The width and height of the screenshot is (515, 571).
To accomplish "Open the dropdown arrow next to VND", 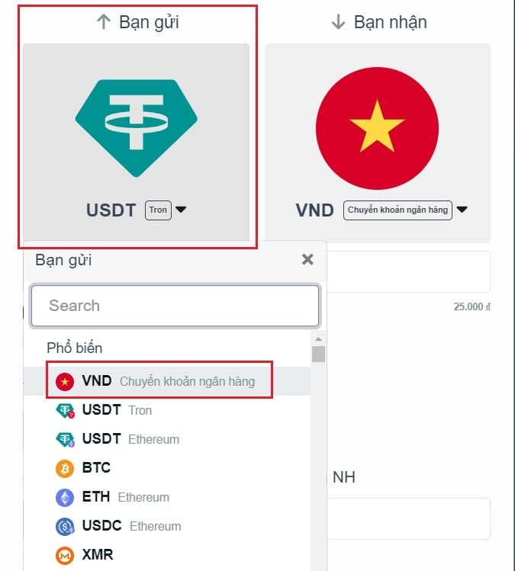I will click(x=462, y=210).
